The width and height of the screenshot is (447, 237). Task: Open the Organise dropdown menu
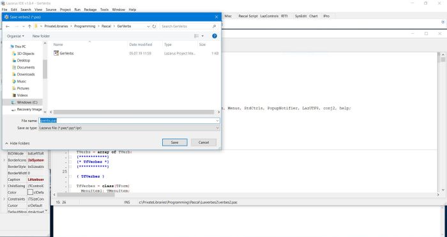[15, 36]
